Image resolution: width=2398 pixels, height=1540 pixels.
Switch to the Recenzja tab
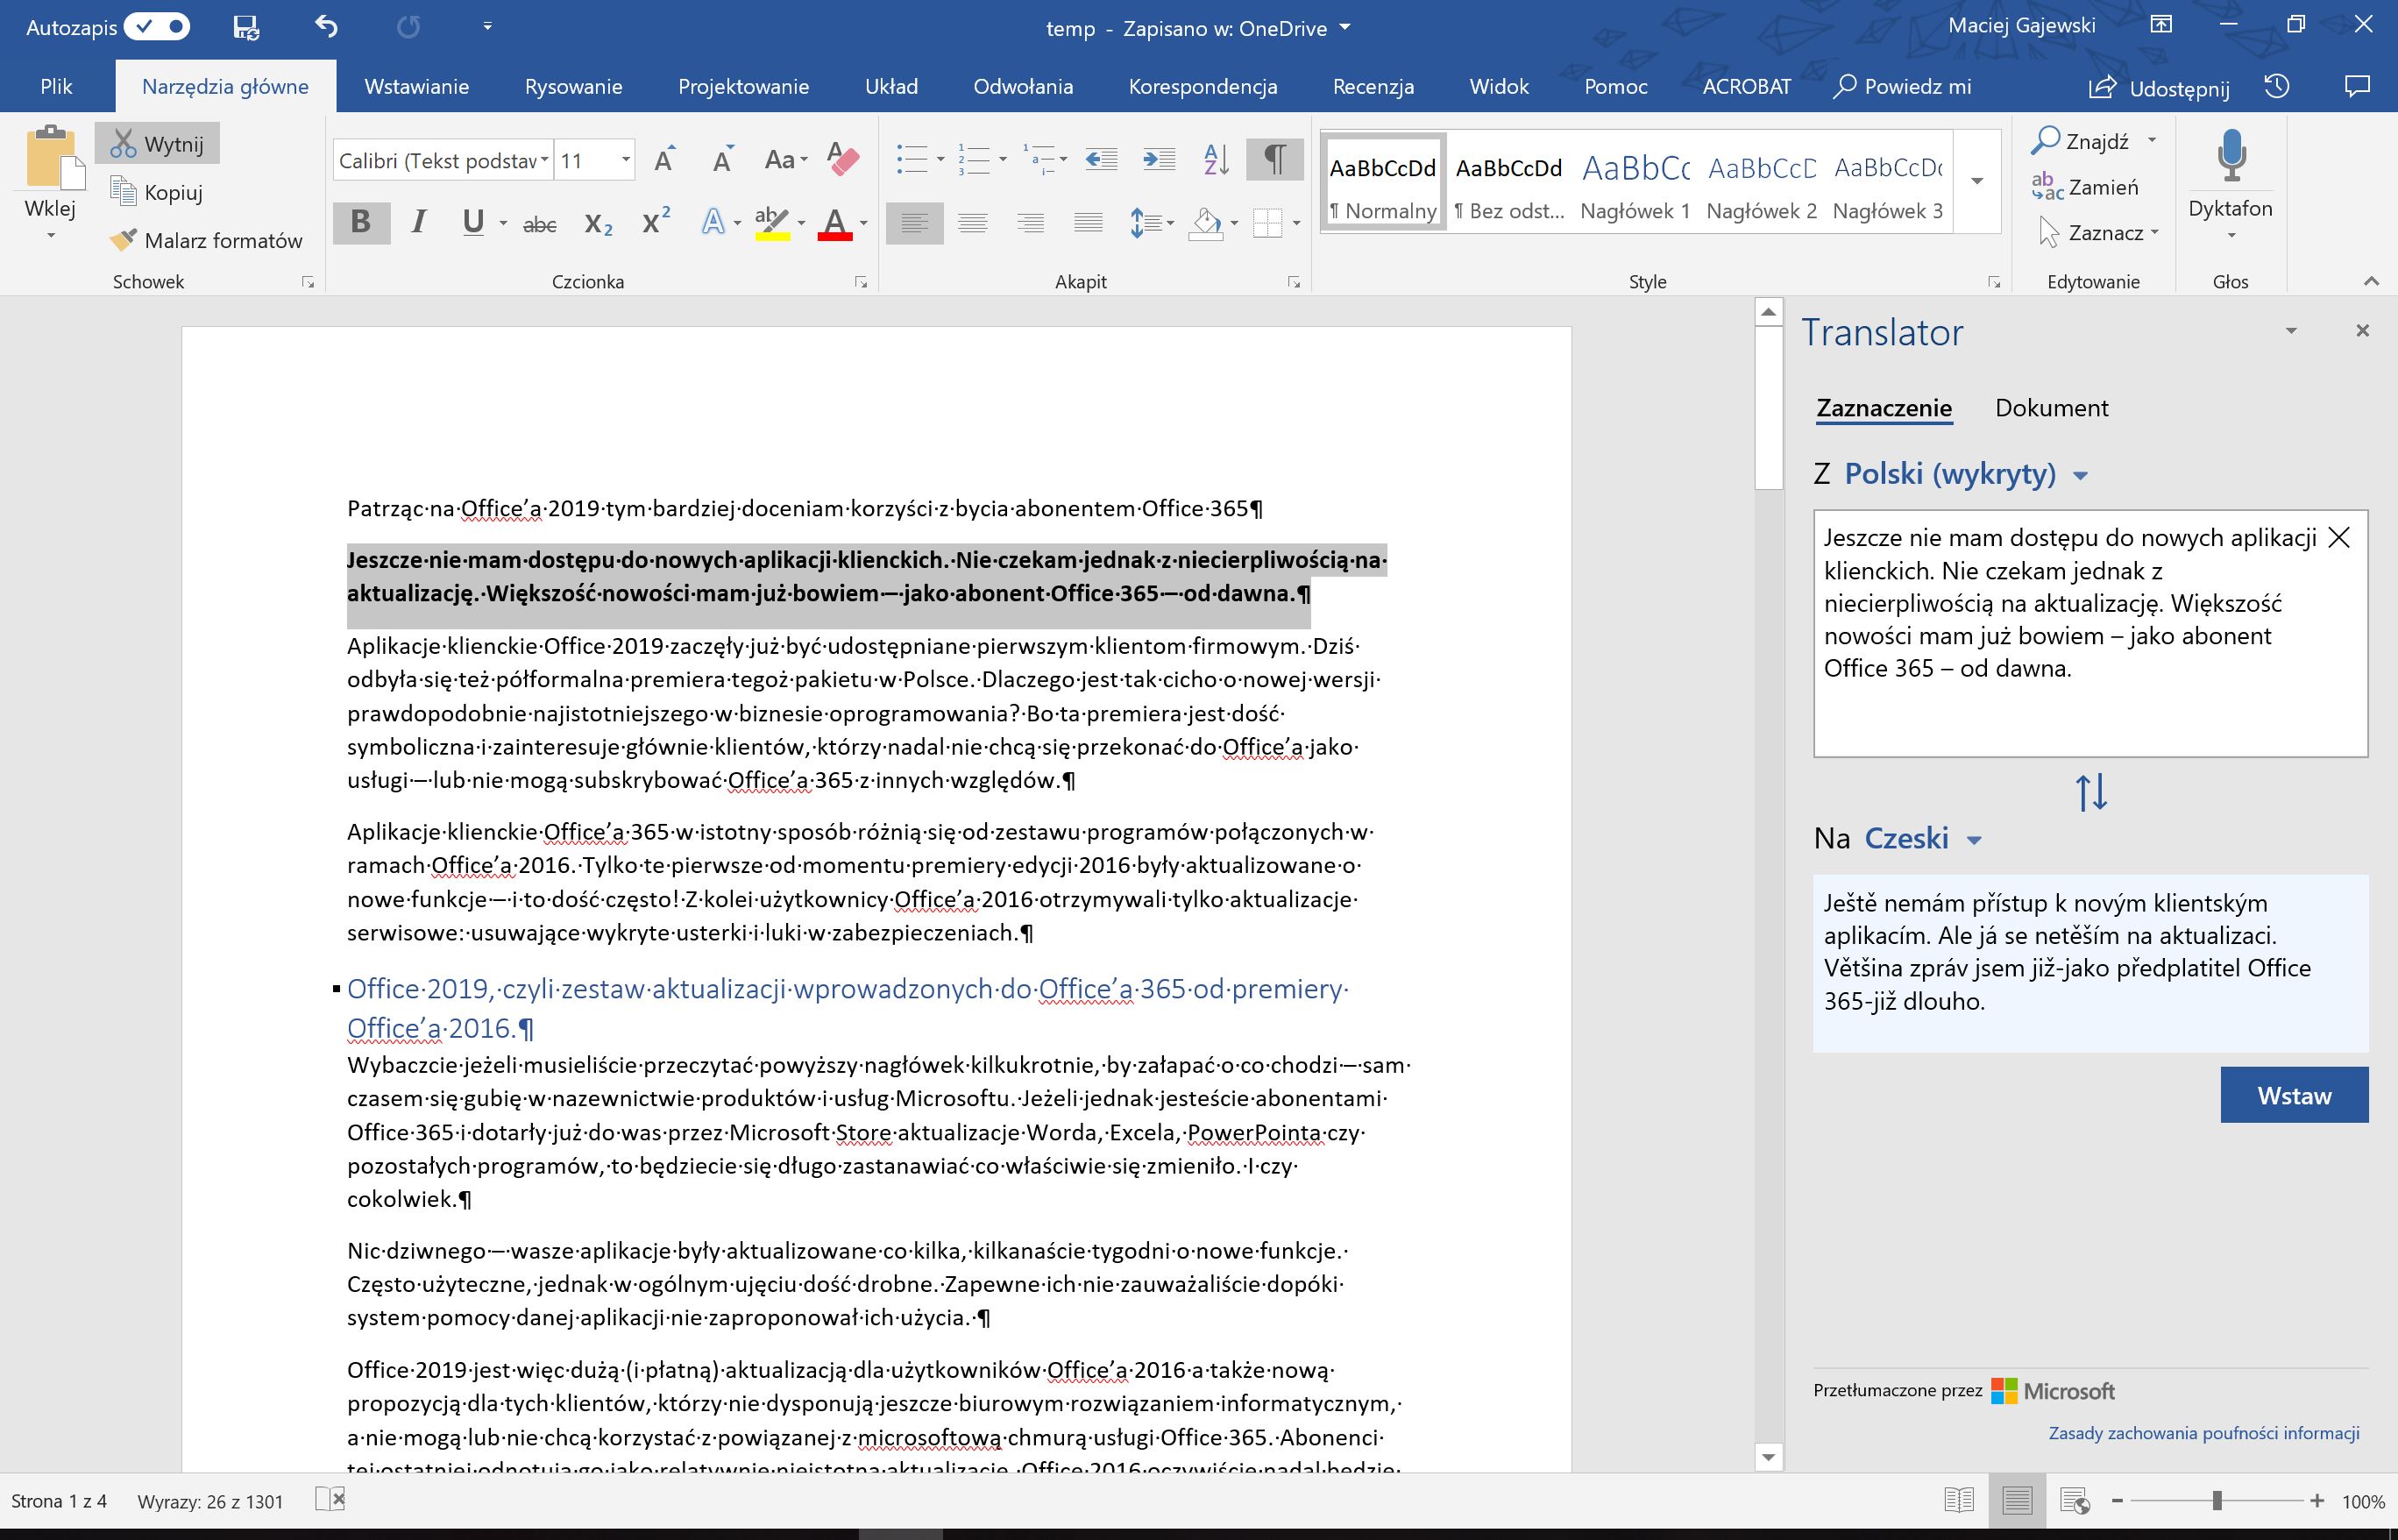click(1373, 86)
